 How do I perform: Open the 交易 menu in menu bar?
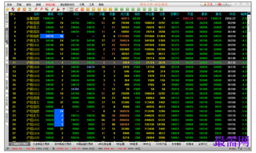tap(82, 4)
